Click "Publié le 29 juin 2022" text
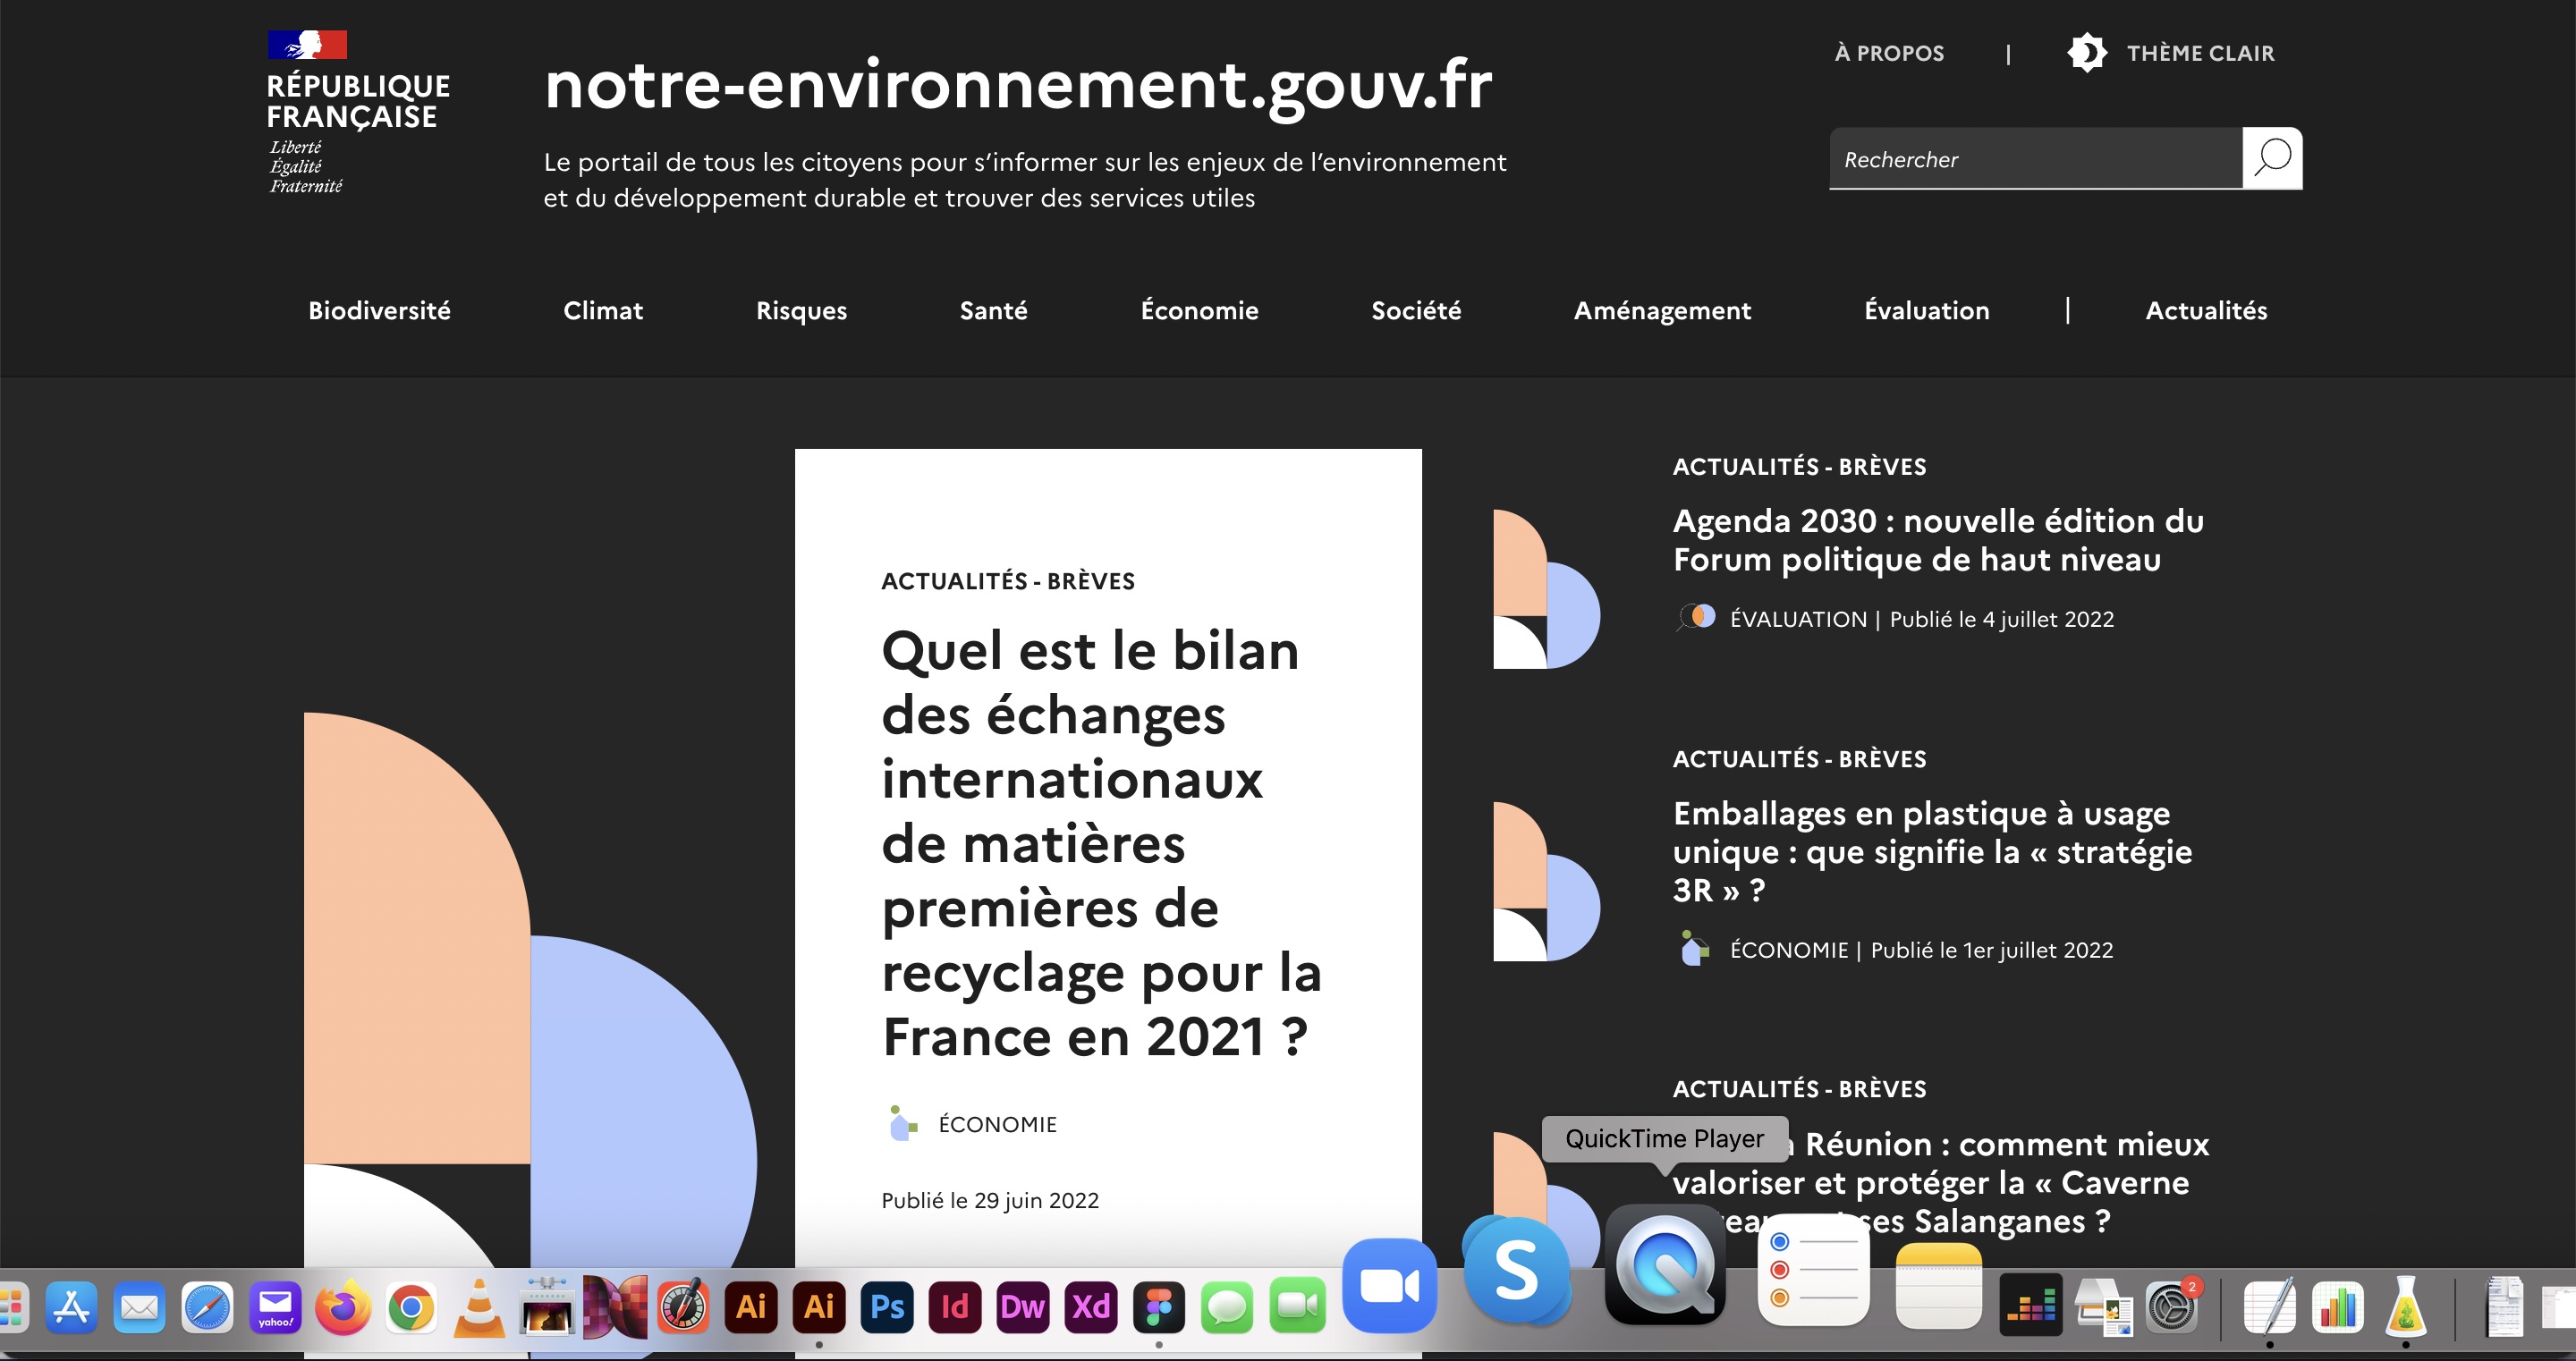This screenshot has height=1361, width=2576. point(989,1200)
